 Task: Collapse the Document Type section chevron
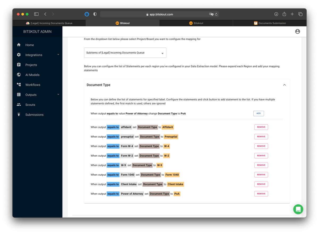[284, 85]
